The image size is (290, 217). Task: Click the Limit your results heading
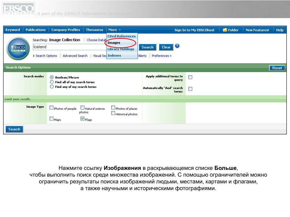pyautogui.click(x=18, y=99)
